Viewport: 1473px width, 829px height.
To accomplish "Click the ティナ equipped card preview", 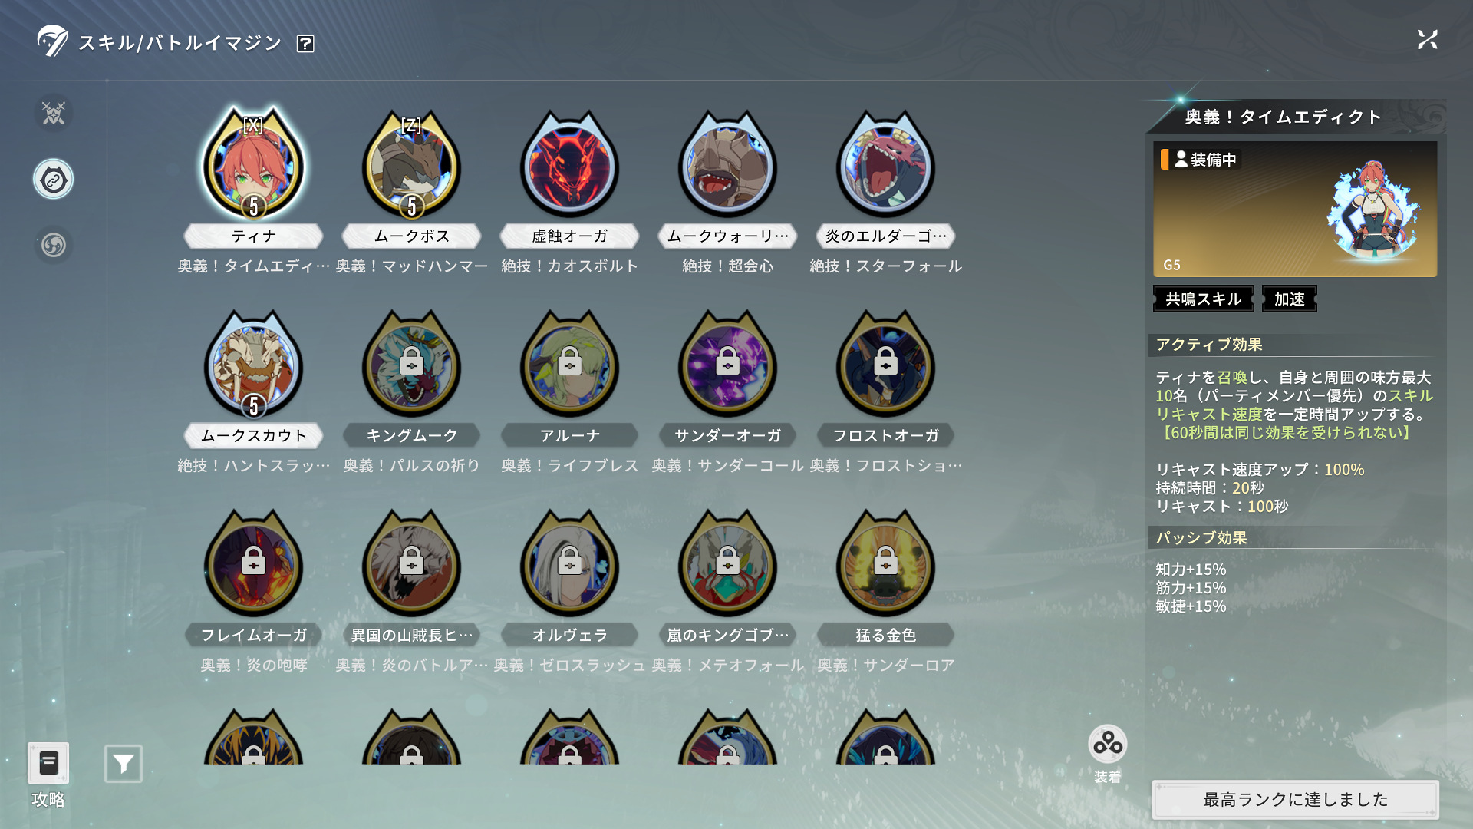I will point(1295,209).
